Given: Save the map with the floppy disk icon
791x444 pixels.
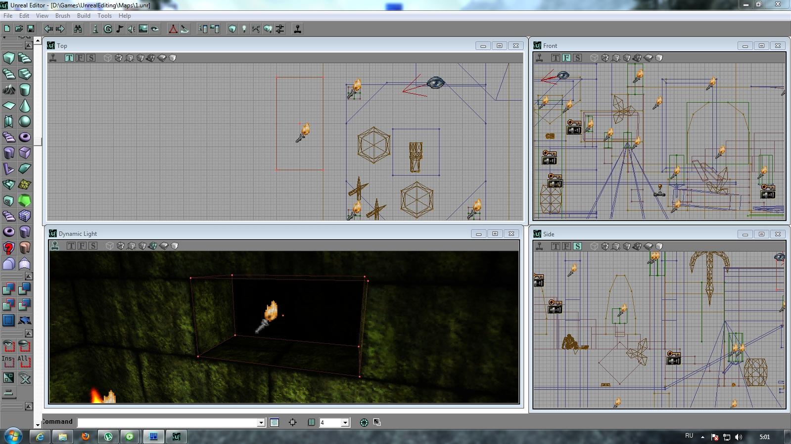Looking at the screenshot, I should tap(31, 29).
